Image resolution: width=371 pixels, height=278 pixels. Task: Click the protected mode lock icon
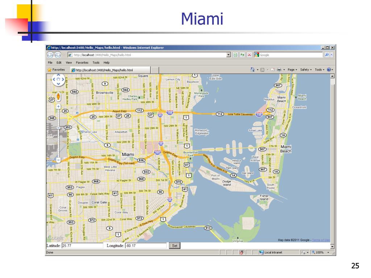[x=303, y=252]
